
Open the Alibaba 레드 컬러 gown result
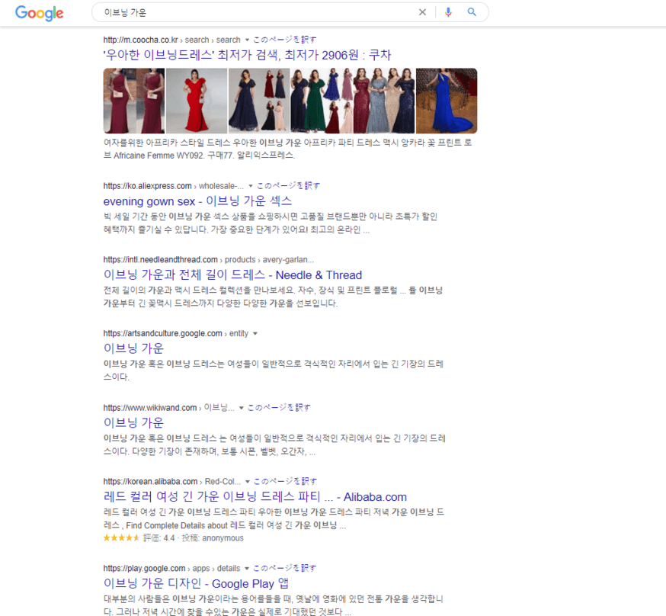point(255,497)
